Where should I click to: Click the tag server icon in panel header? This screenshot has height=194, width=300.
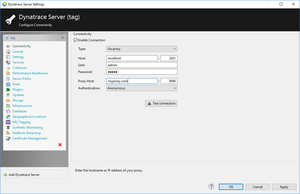click(x=7, y=38)
